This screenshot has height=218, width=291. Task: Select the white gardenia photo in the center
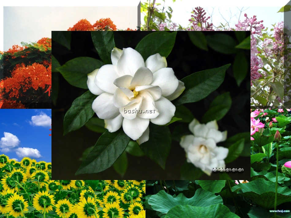(151, 105)
